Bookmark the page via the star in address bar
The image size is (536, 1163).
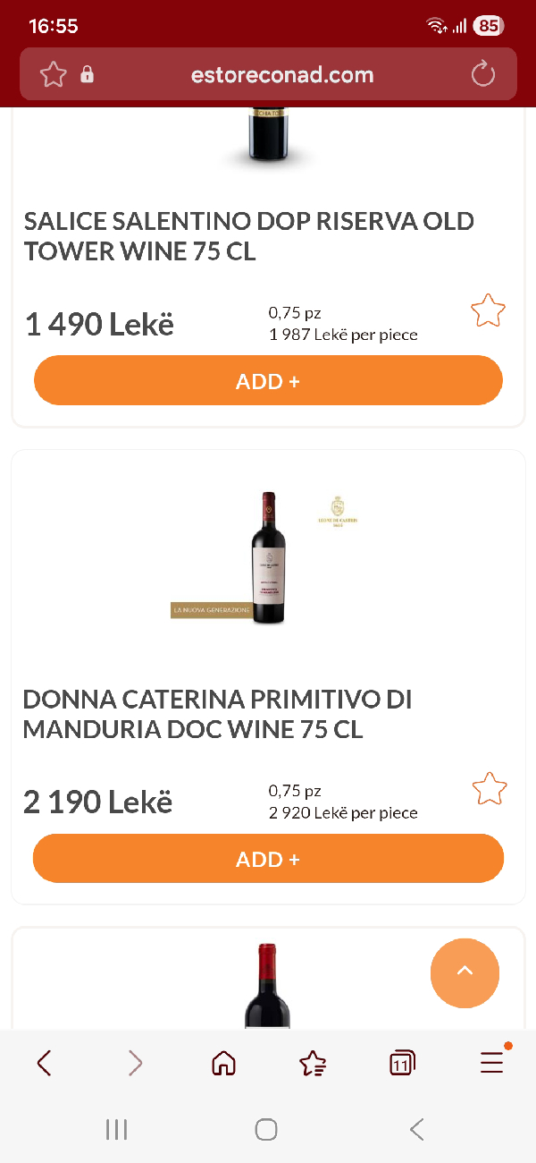[x=53, y=74]
